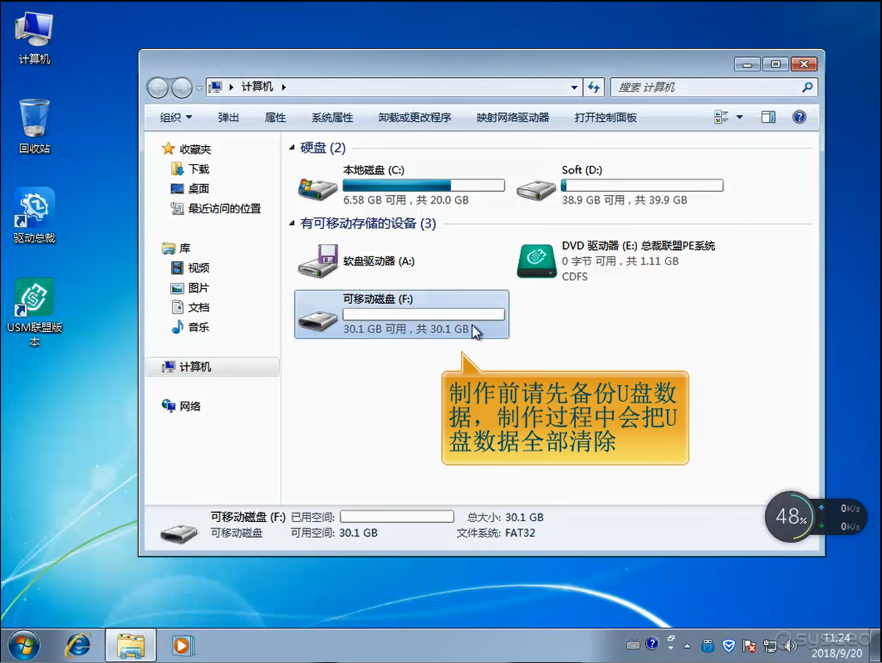882x663 pixels.
Task: Click the search magnifier icon
Action: (807, 87)
